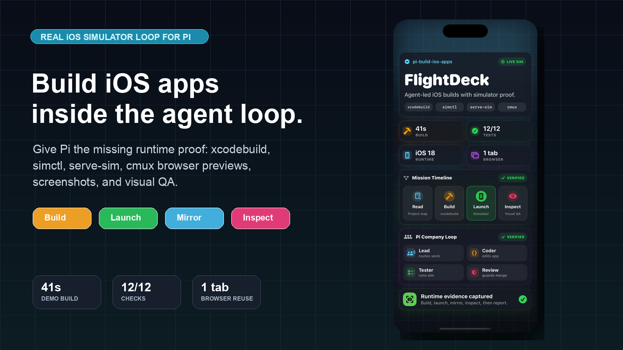Screen dimensions: 623x350
Task: Click the 'Runtime evidence captured' heading text
Action: click(457, 296)
